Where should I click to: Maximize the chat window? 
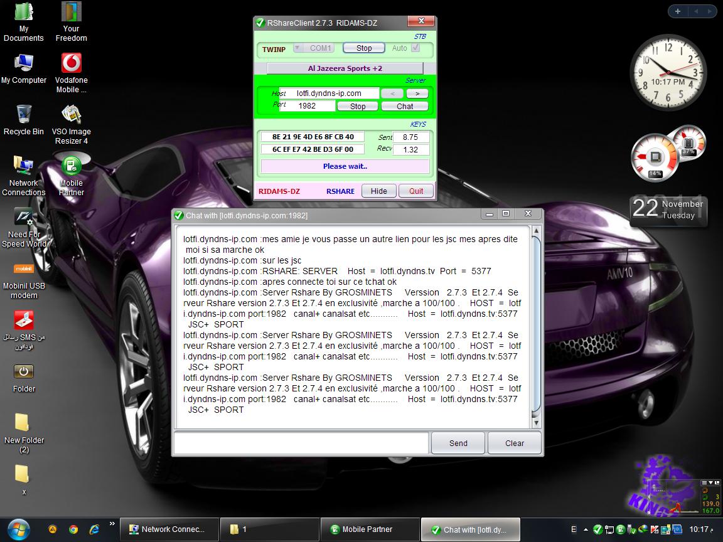tap(506, 213)
